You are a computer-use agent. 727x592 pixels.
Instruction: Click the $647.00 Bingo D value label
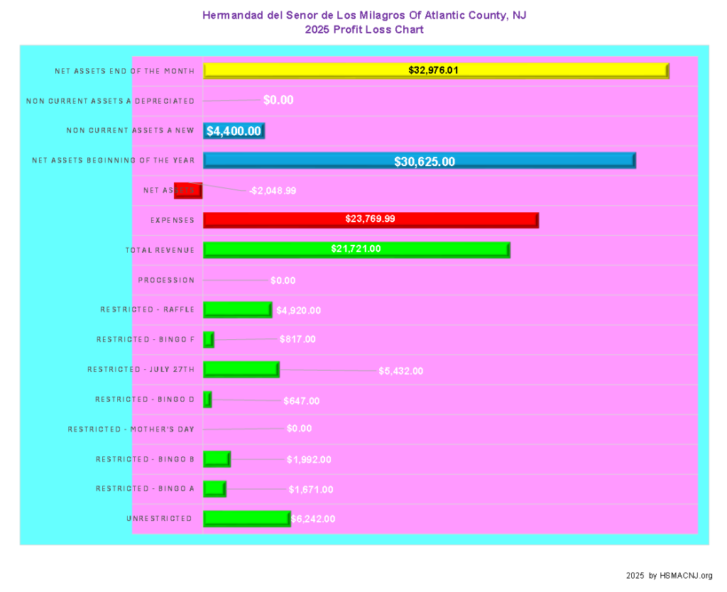coord(301,401)
